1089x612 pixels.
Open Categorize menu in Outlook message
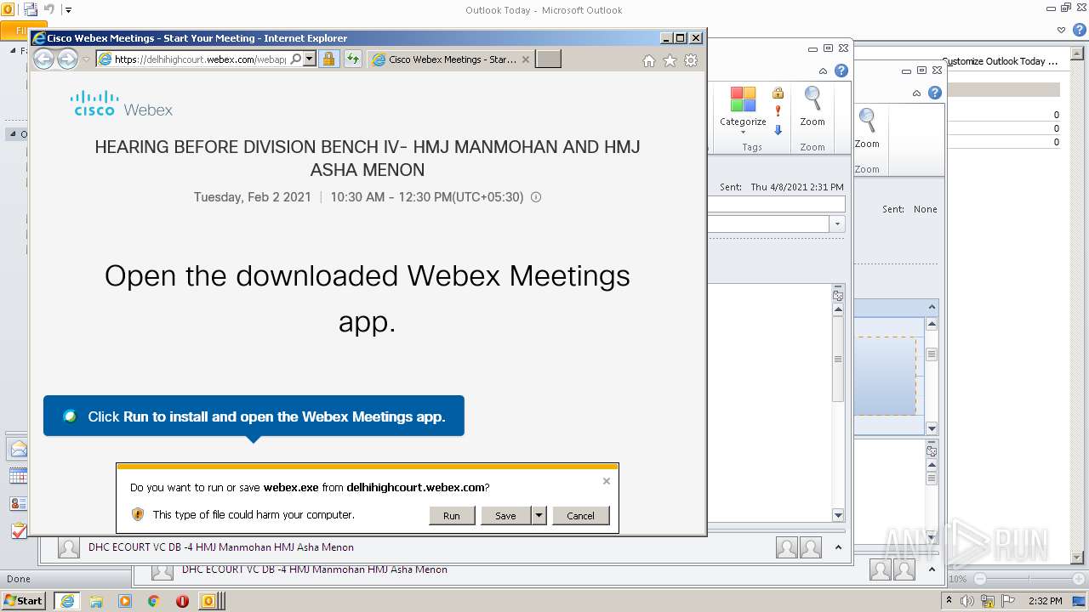tap(743, 110)
